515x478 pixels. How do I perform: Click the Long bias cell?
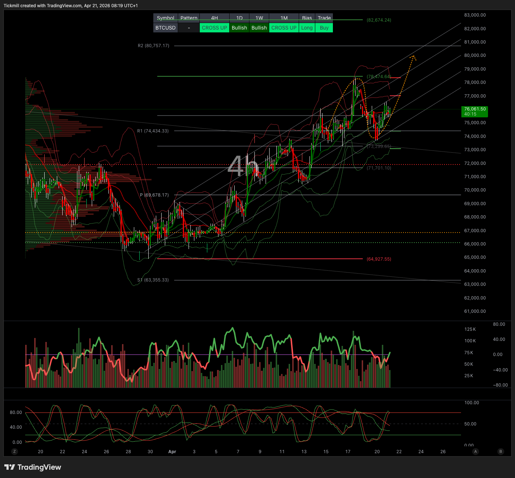point(307,28)
